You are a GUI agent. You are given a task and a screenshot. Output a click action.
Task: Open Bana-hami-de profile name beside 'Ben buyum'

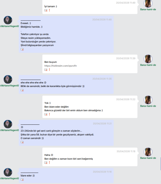coord(148,65)
